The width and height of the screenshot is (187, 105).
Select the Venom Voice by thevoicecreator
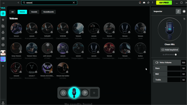[x=32, y=51]
